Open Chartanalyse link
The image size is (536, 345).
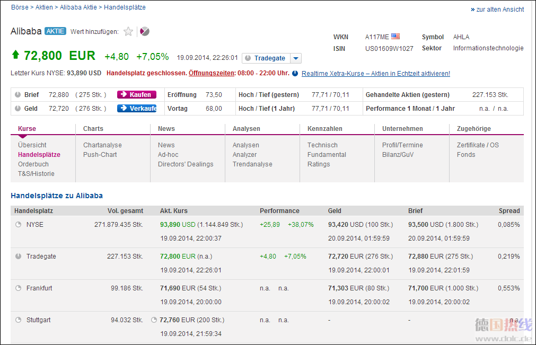[x=102, y=145]
